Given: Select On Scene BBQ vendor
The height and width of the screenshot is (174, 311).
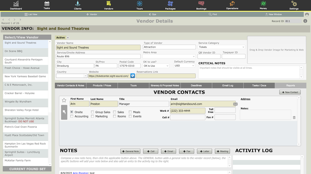Looking at the screenshot, I should pos(26,52).
